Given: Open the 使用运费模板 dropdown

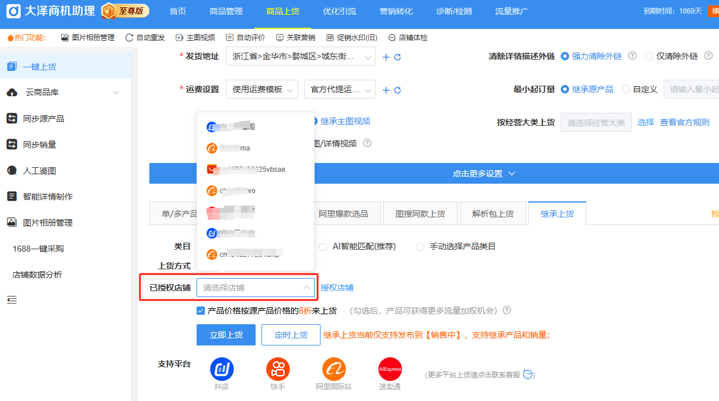Looking at the screenshot, I should [x=263, y=90].
